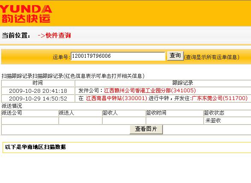The height and width of the screenshot is (183, 251).
Task: Click the 快件查询 breadcrumb link
Action: coord(58,35)
